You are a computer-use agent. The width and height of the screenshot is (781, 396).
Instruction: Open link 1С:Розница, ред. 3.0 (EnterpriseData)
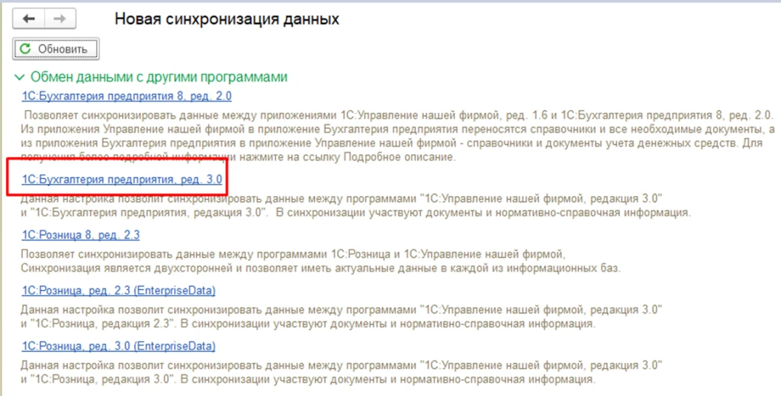pos(118,346)
